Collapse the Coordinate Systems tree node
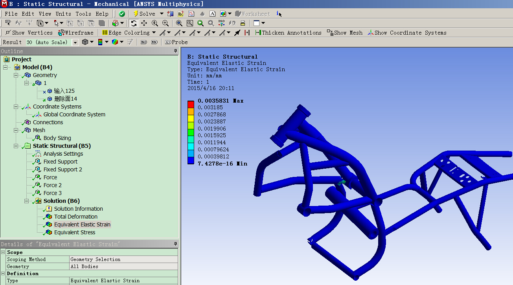This screenshot has height=285, width=513. 16,107
